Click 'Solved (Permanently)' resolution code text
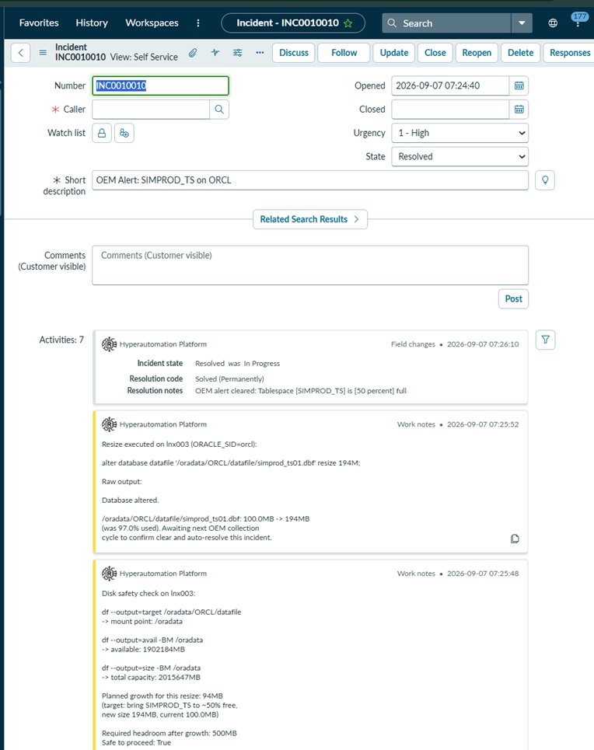This screenshot has width=594, height=750. pyautogui.click(x=229, y=378)
